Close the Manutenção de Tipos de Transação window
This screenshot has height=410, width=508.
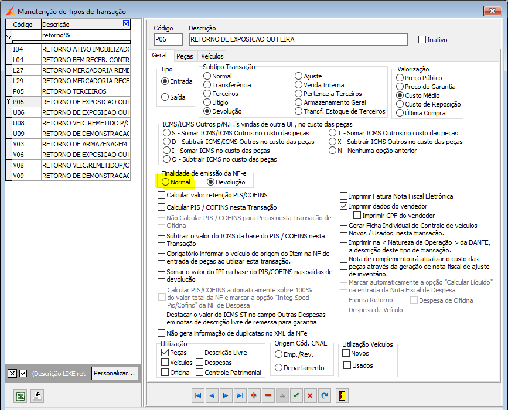[492, 11]
